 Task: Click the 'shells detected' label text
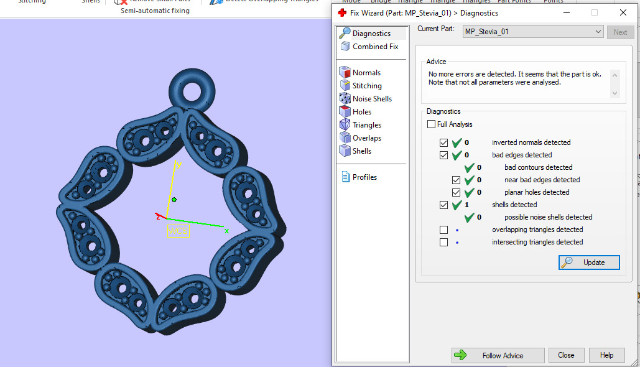tap(514, 205)
